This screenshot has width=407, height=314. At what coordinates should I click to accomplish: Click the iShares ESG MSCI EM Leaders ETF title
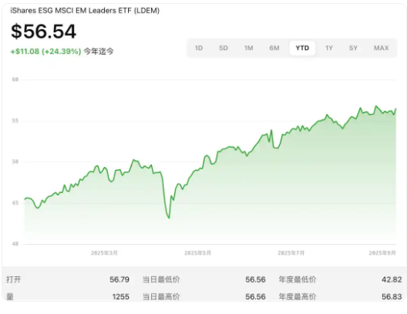point(85,11)
